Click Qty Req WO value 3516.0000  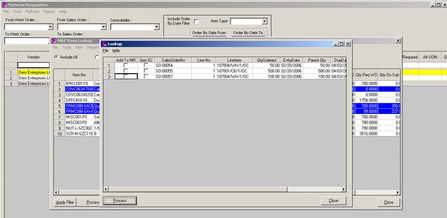(366, 134)
